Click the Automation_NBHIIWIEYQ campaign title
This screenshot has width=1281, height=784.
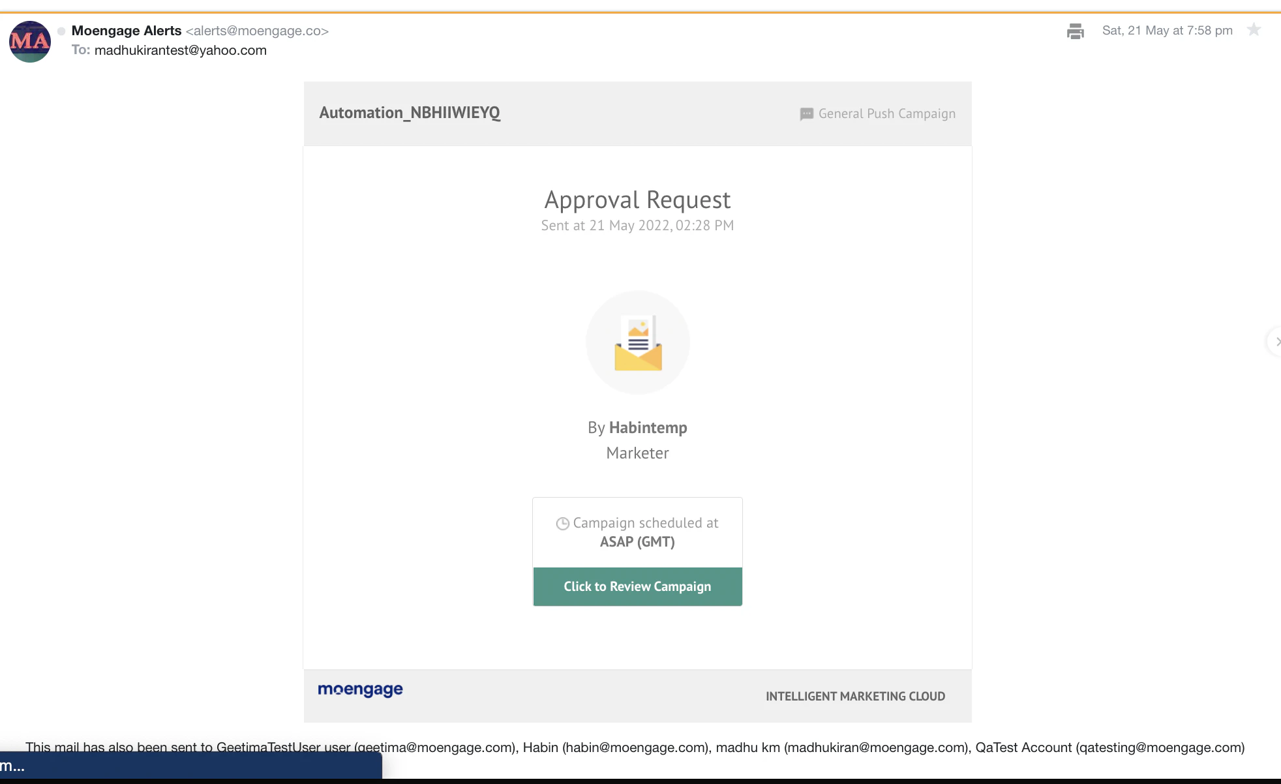click(410, 112)
